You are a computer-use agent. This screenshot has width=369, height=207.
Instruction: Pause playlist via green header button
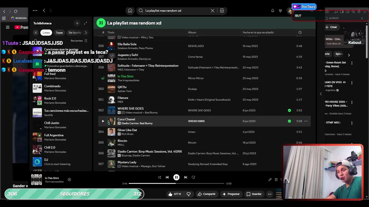(x=101, y=23)
